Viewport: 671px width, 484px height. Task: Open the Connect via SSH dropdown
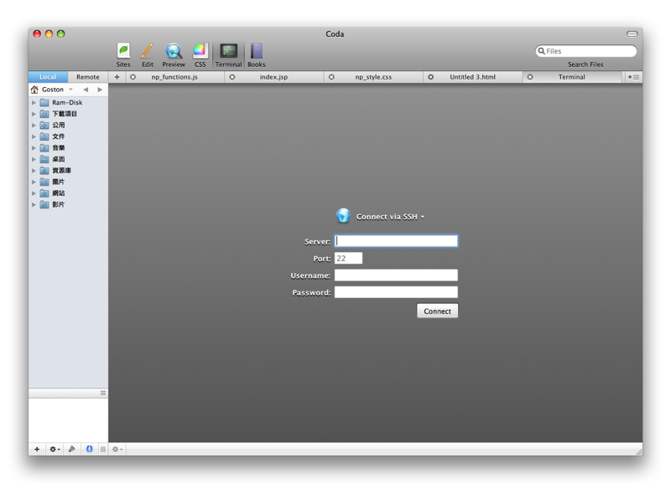tap(389, 217)
